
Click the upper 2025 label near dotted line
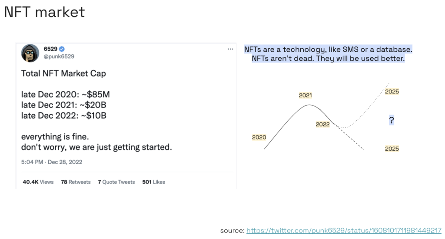[x=392, y=92]
